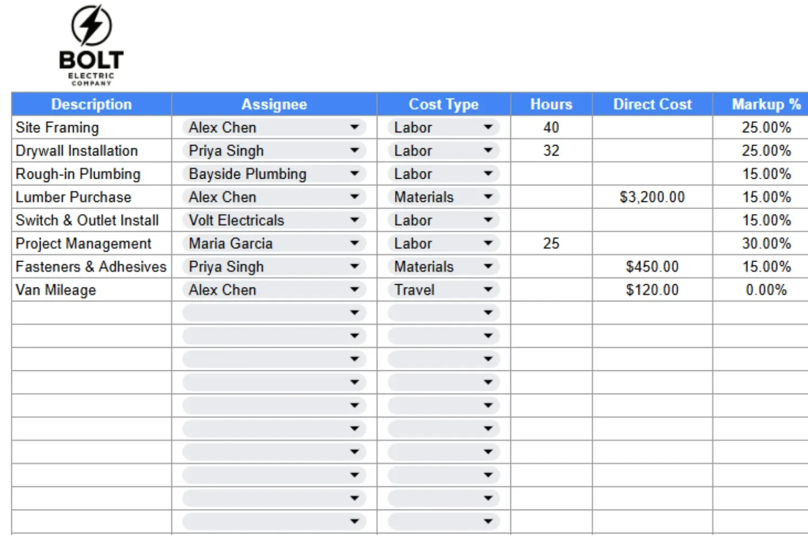
Task: Expand Cost Type dropdown for Drywall Installation
Action: coord(488,151)
